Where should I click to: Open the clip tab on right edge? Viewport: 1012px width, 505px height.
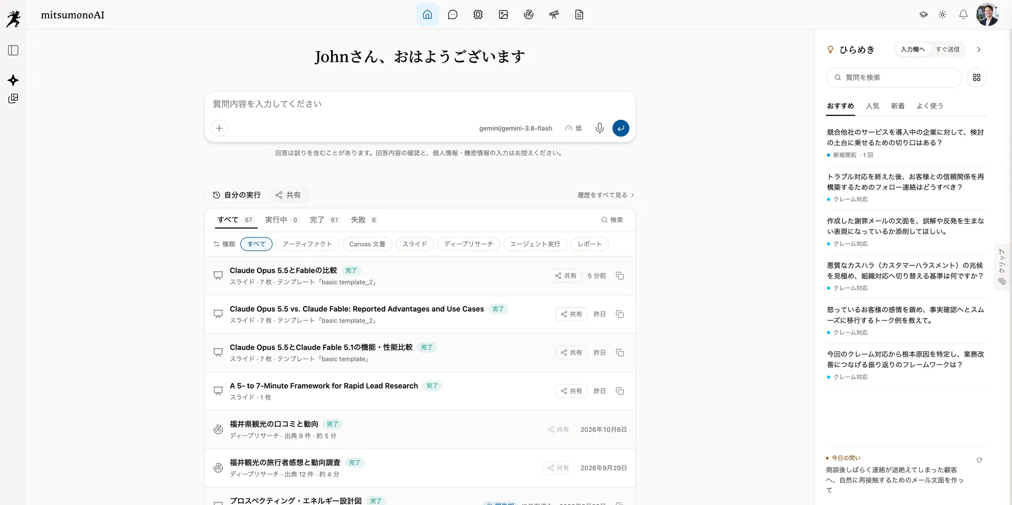click(x=1002, y=268)
